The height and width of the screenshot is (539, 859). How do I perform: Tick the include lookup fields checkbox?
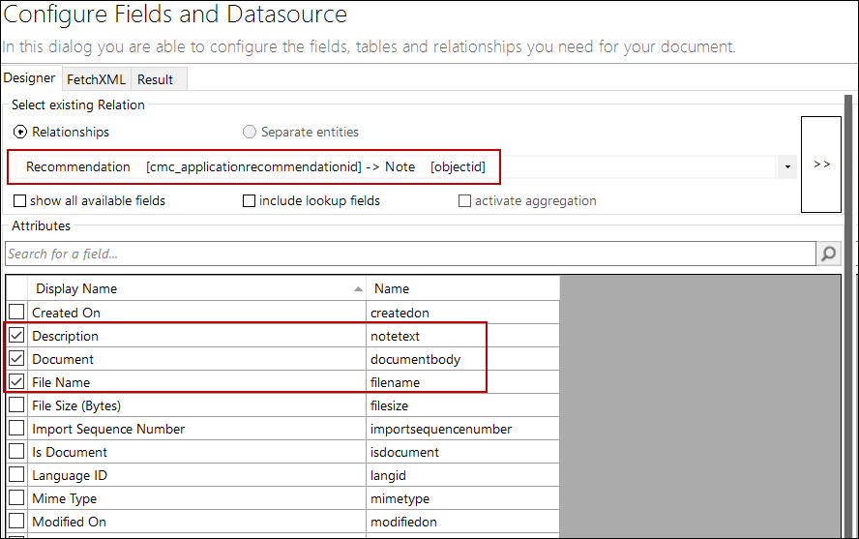click(x=250, y=201)
